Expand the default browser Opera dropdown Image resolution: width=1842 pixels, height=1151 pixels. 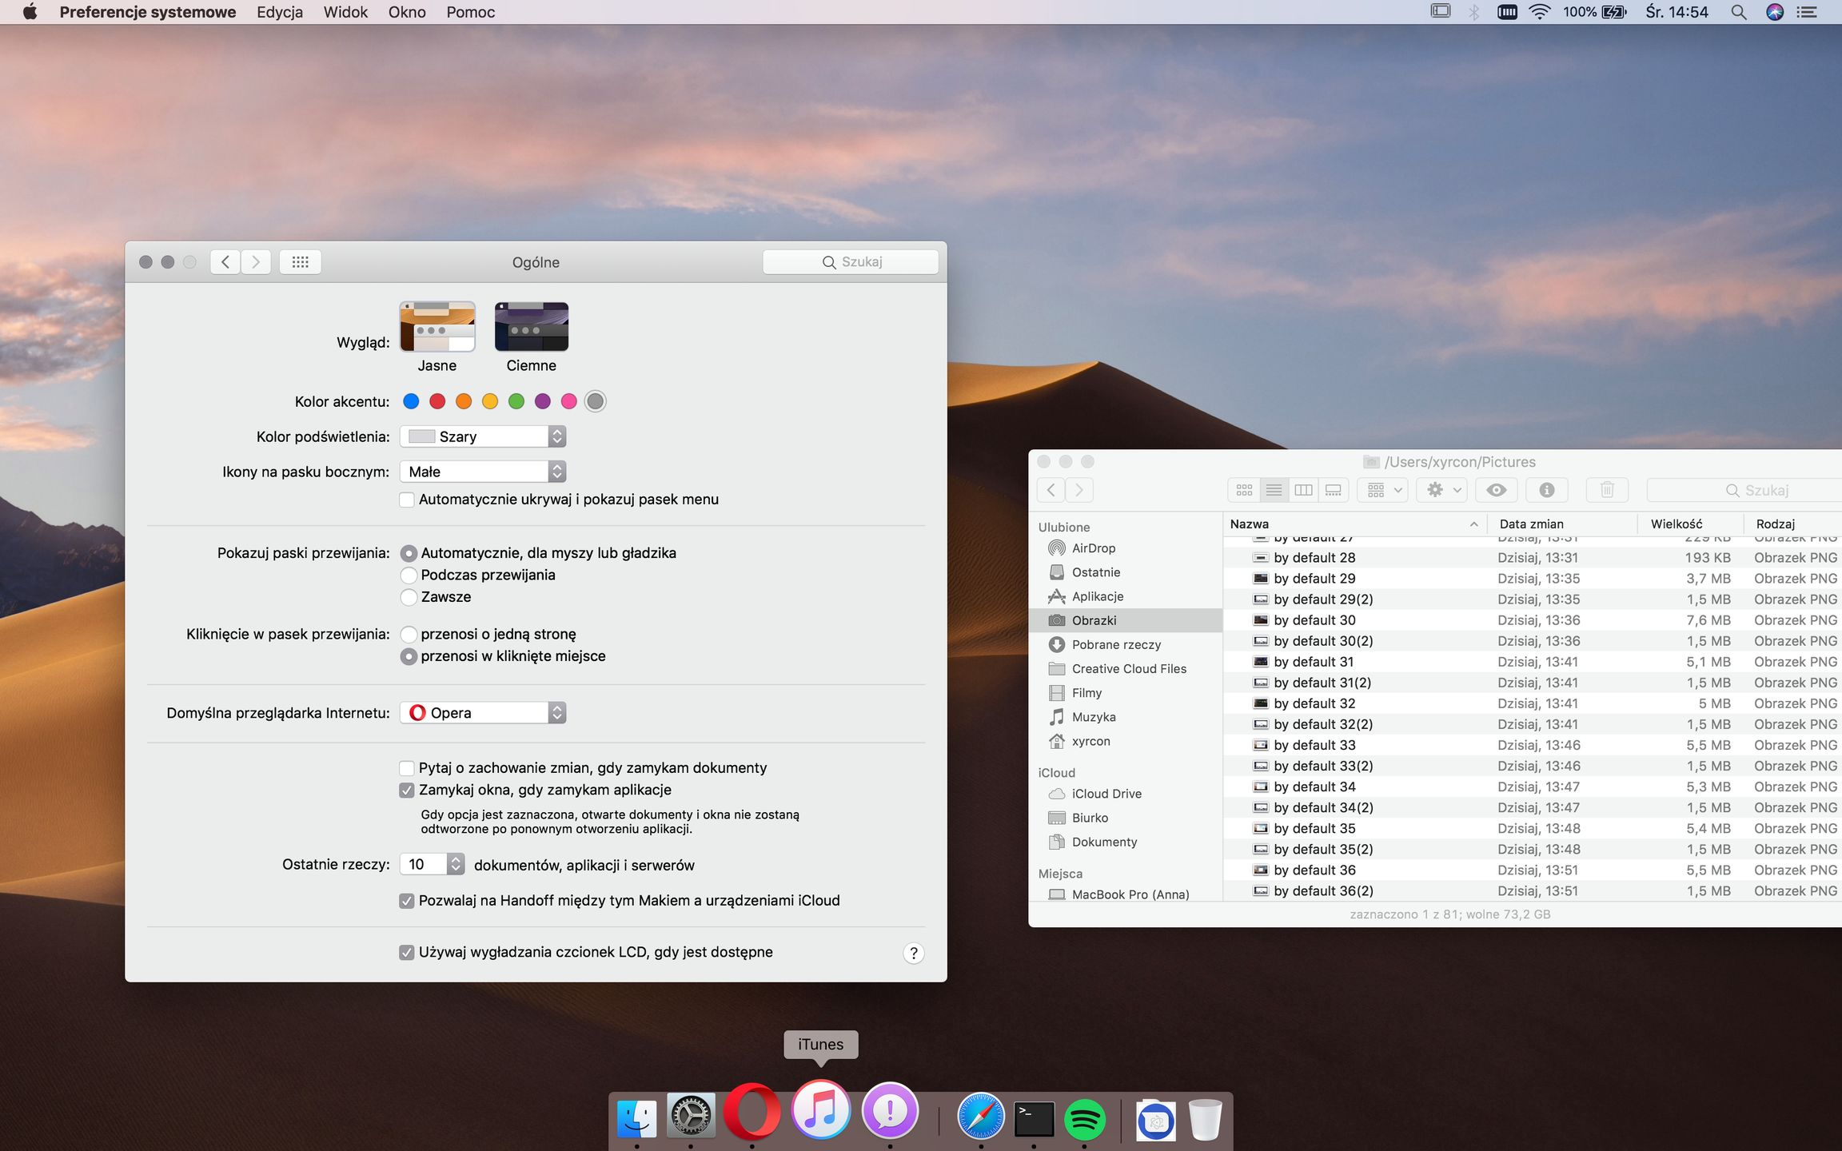pos(483,713)
